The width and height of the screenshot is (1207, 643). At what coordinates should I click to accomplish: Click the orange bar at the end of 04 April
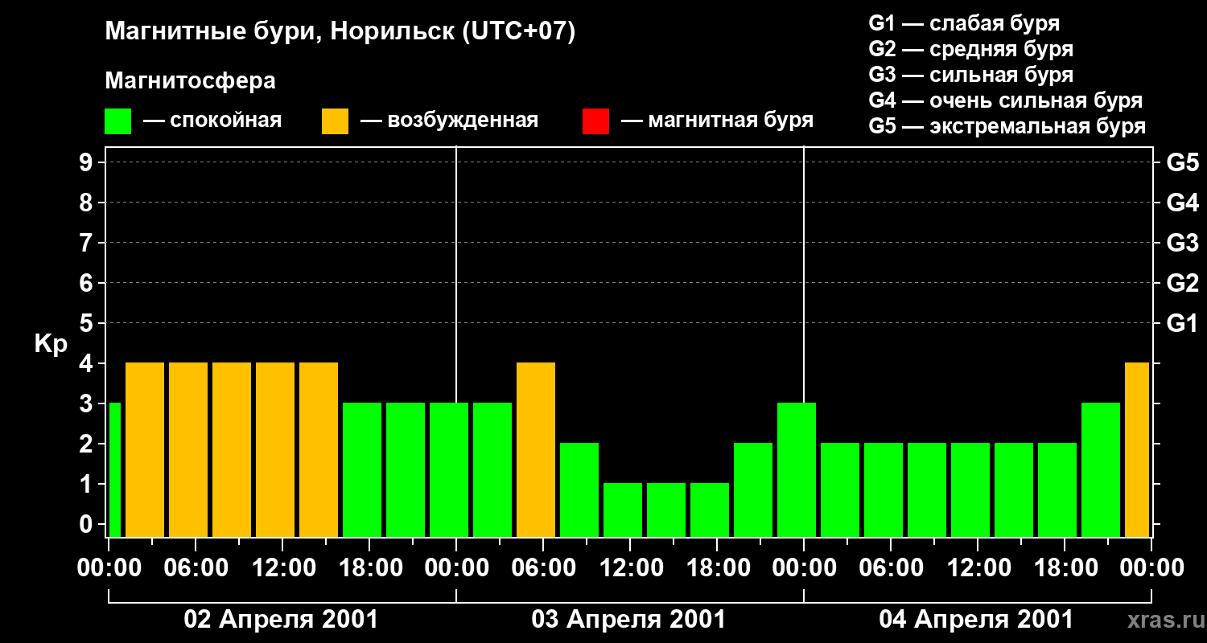tap(1137, 450)
